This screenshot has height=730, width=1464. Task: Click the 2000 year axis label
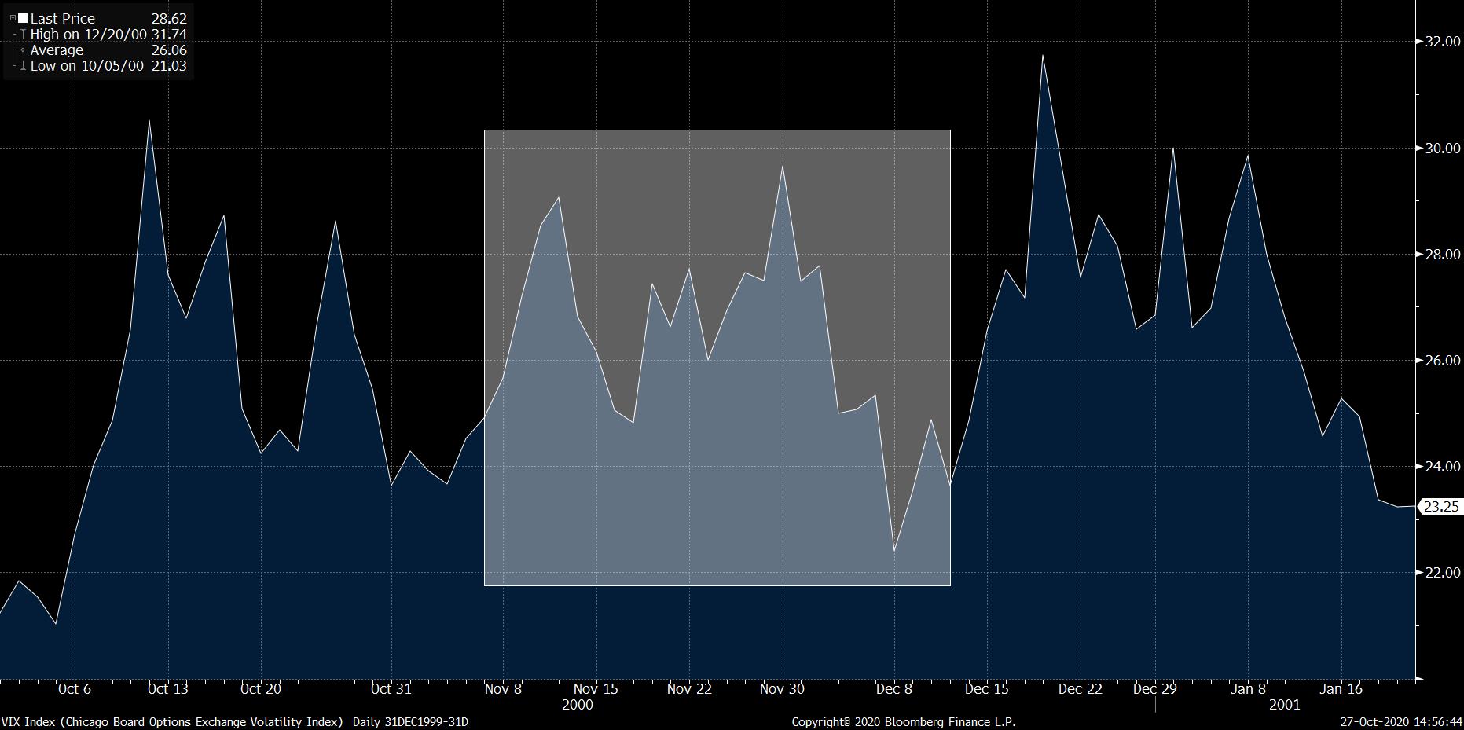tap(578, 705)
